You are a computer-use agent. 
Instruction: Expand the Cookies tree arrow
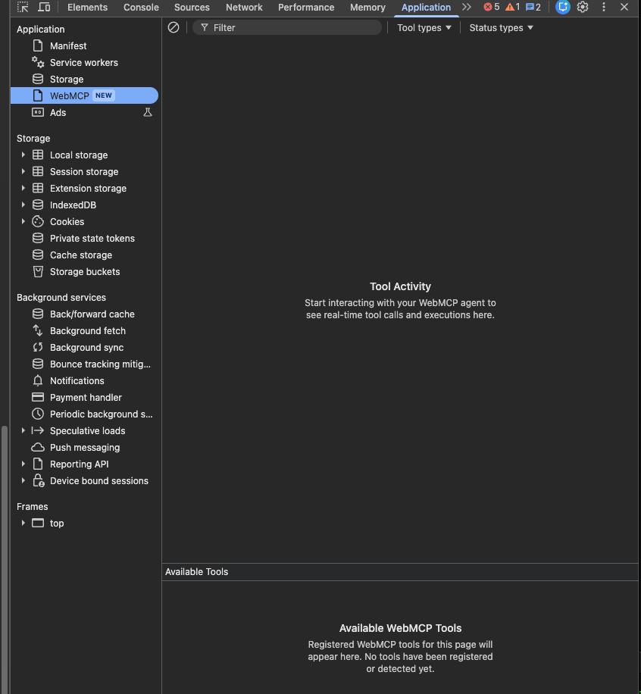23,221
